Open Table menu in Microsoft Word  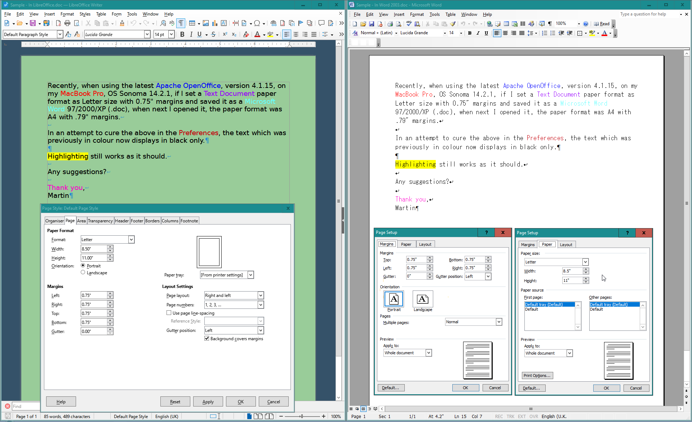click(451, 14)
